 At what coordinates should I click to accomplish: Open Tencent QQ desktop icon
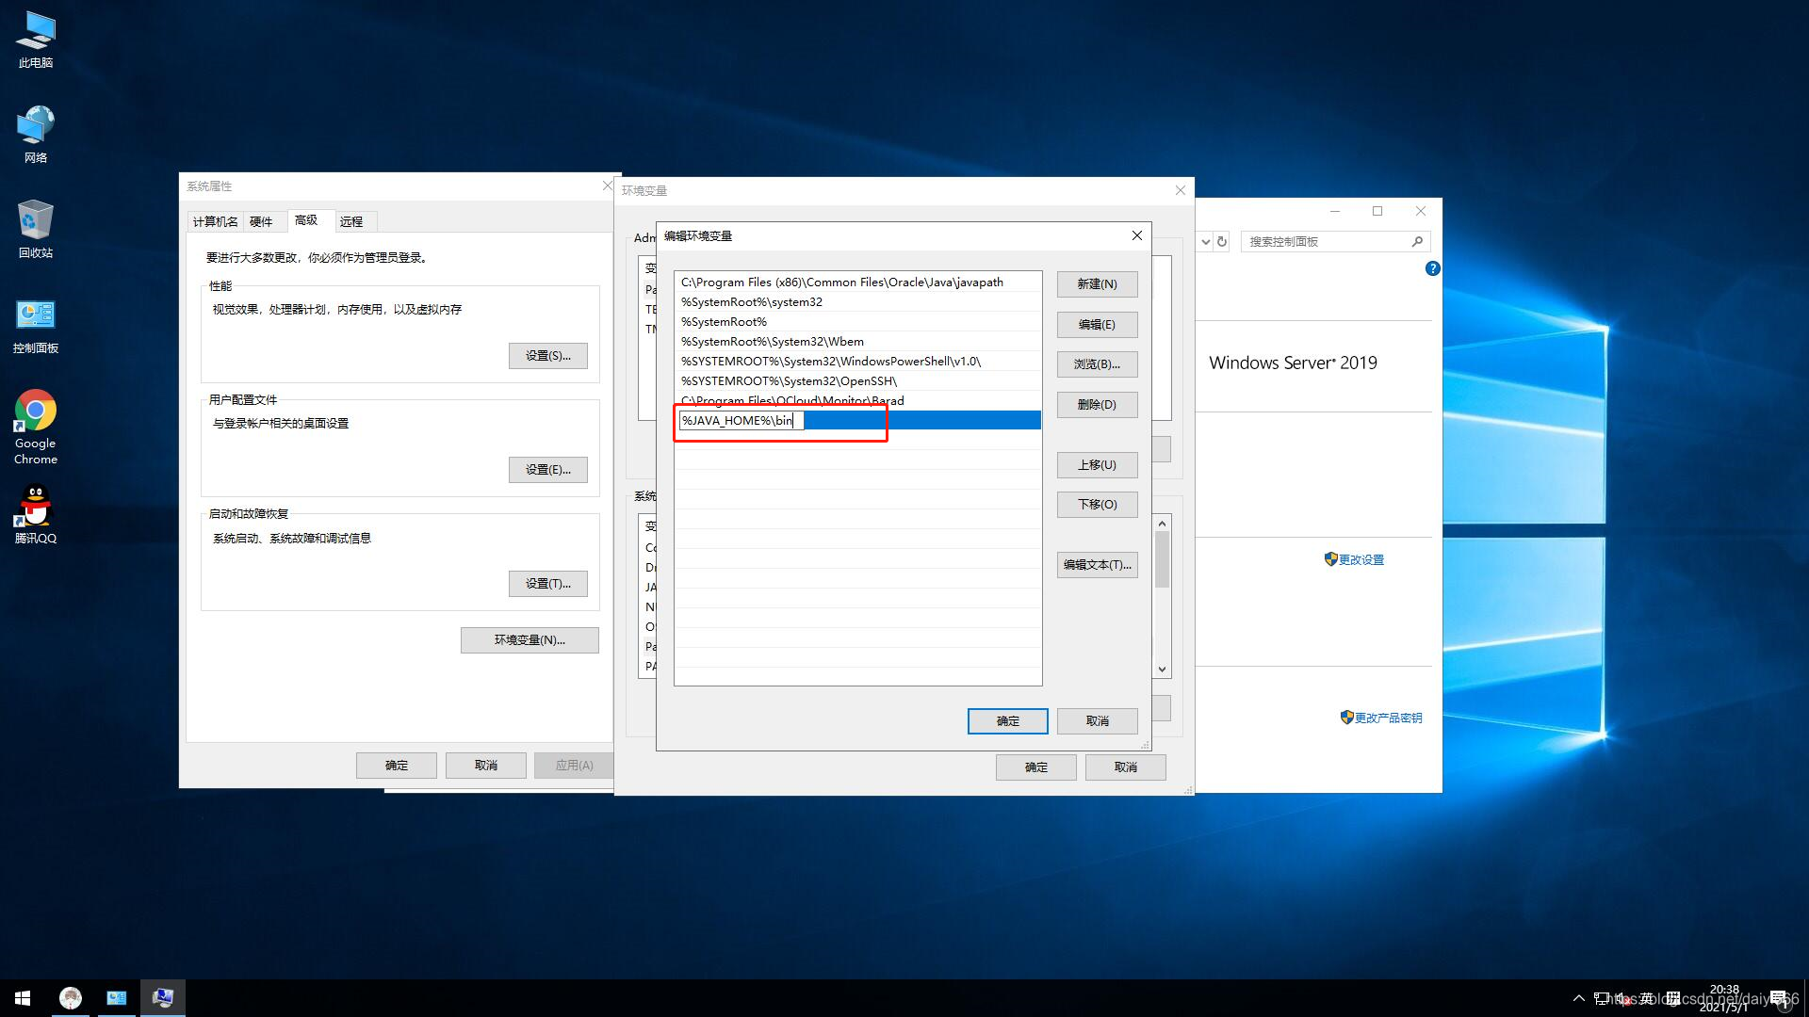point(36,507)
